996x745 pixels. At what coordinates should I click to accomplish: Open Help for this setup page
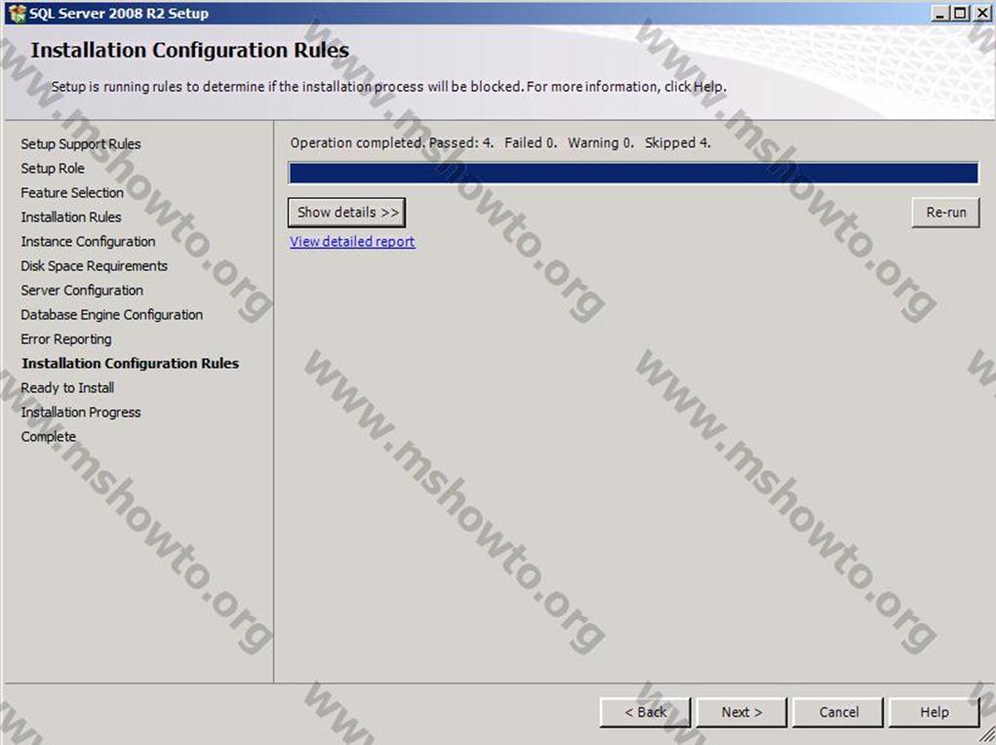934,712
